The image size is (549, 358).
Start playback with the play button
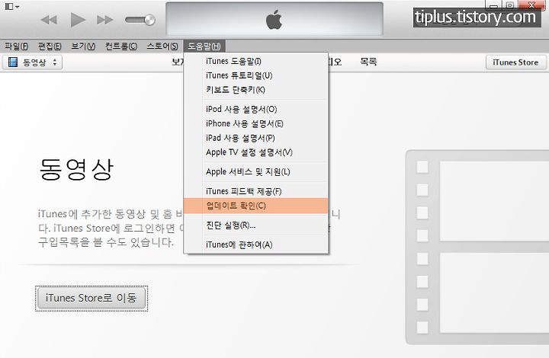tap(78, 20)
